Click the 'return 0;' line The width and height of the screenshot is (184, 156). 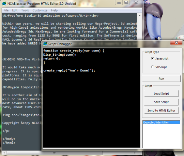coord(51,59)
